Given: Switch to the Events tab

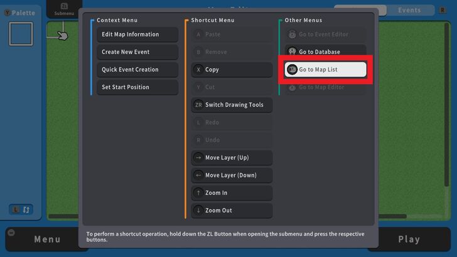Looking at the screenshot, I should pos(409,10).
